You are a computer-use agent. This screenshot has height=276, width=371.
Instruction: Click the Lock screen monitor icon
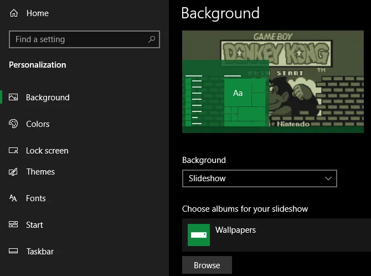click(x=14, y=151)
